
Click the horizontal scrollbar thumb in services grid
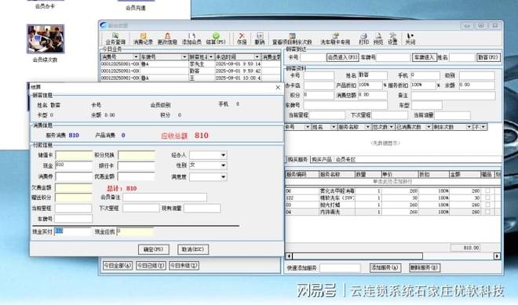(x=357, y=256)
